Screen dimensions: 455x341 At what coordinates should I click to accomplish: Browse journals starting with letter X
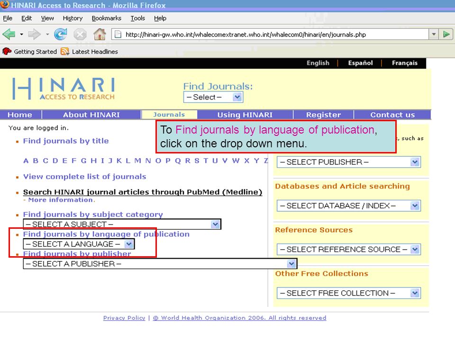tap(246, 161)
